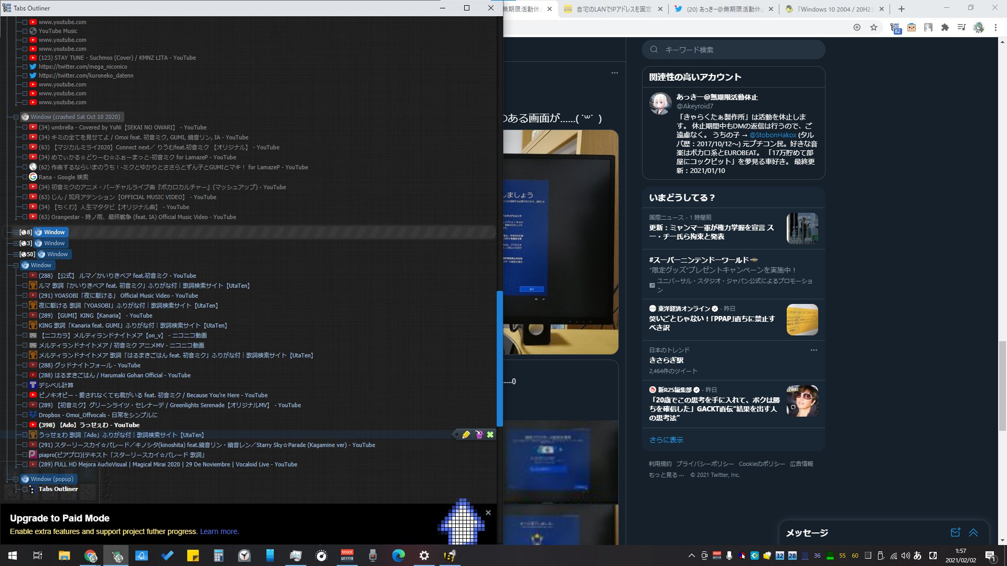Open Task View on the taskbar
Screen dimensions: 1007x566
38,556
